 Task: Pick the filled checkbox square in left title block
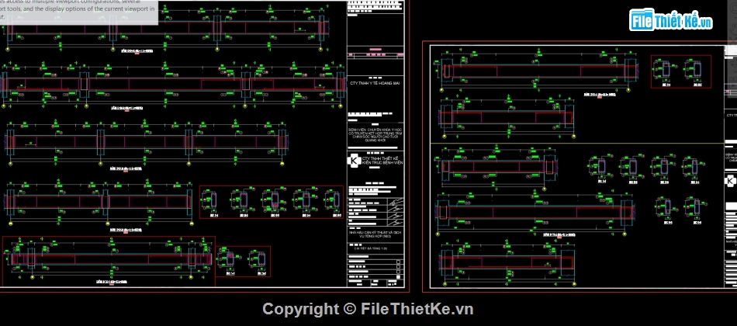pyautogui.click(x=399, y=278)
